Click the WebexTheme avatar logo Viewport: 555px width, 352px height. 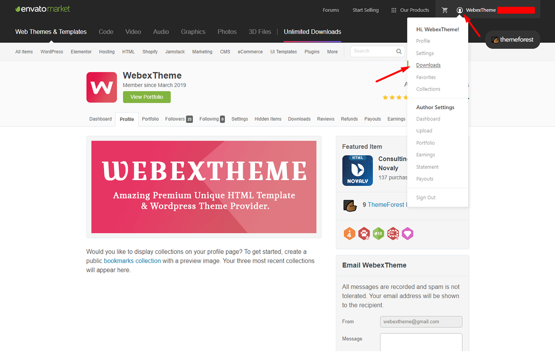pyautogui.click(x=101, y=87)
